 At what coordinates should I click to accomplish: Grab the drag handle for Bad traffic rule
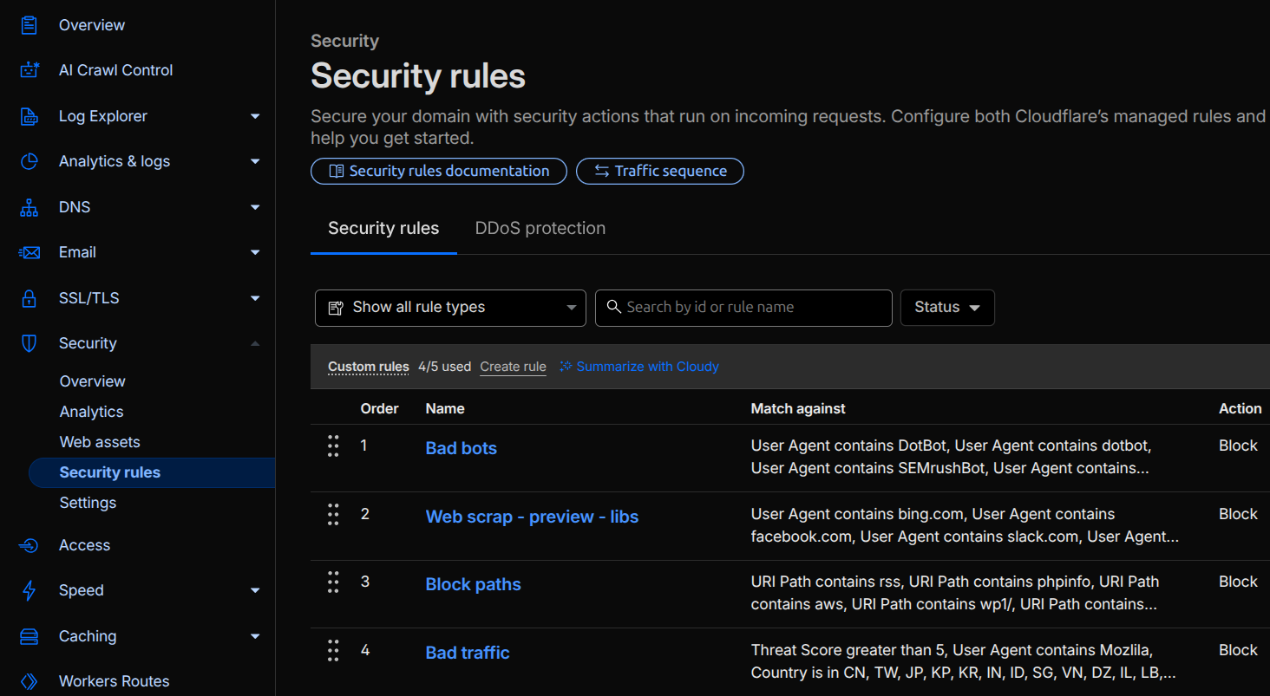333,651
